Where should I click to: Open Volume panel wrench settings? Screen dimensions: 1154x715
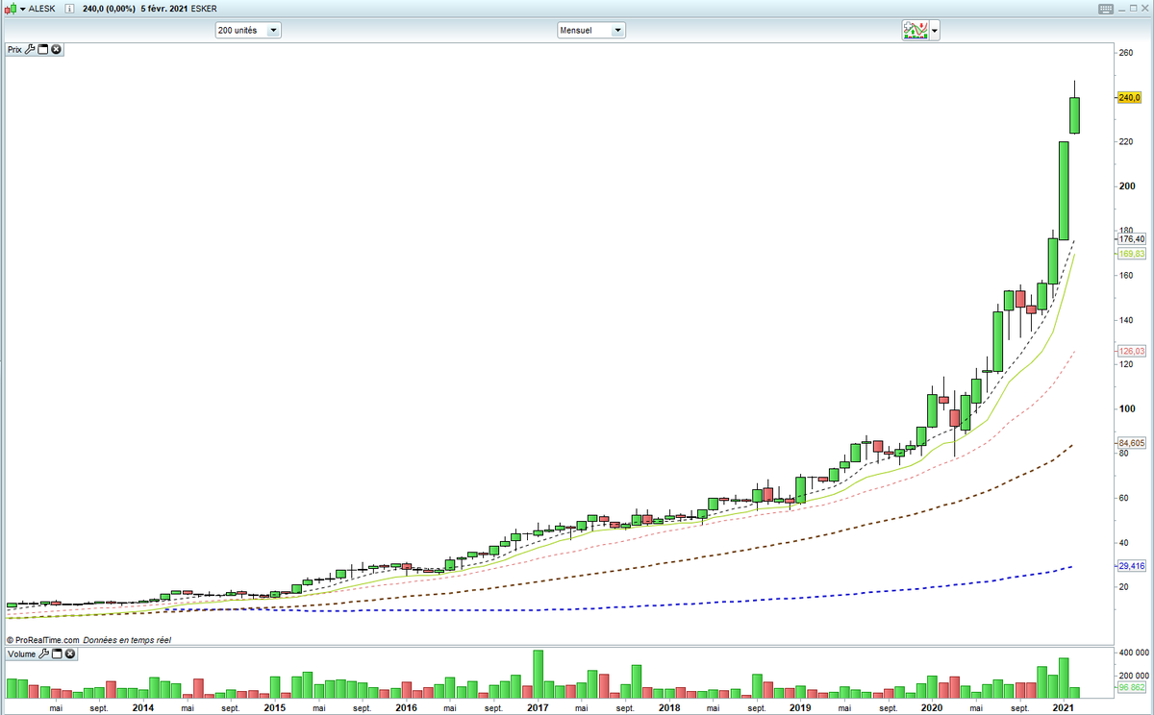point(43,653)
